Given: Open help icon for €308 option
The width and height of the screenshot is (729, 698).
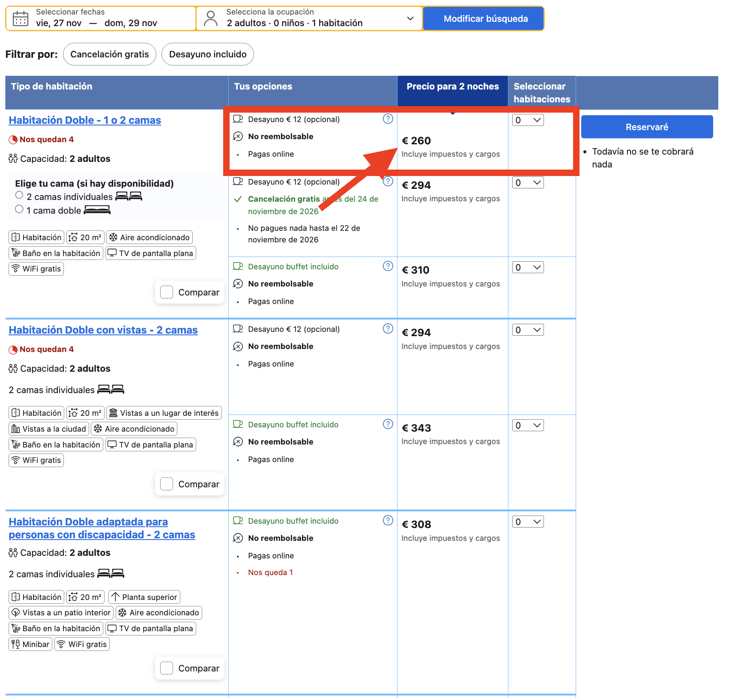Looking at the screenshot, I should coord(388,520).
